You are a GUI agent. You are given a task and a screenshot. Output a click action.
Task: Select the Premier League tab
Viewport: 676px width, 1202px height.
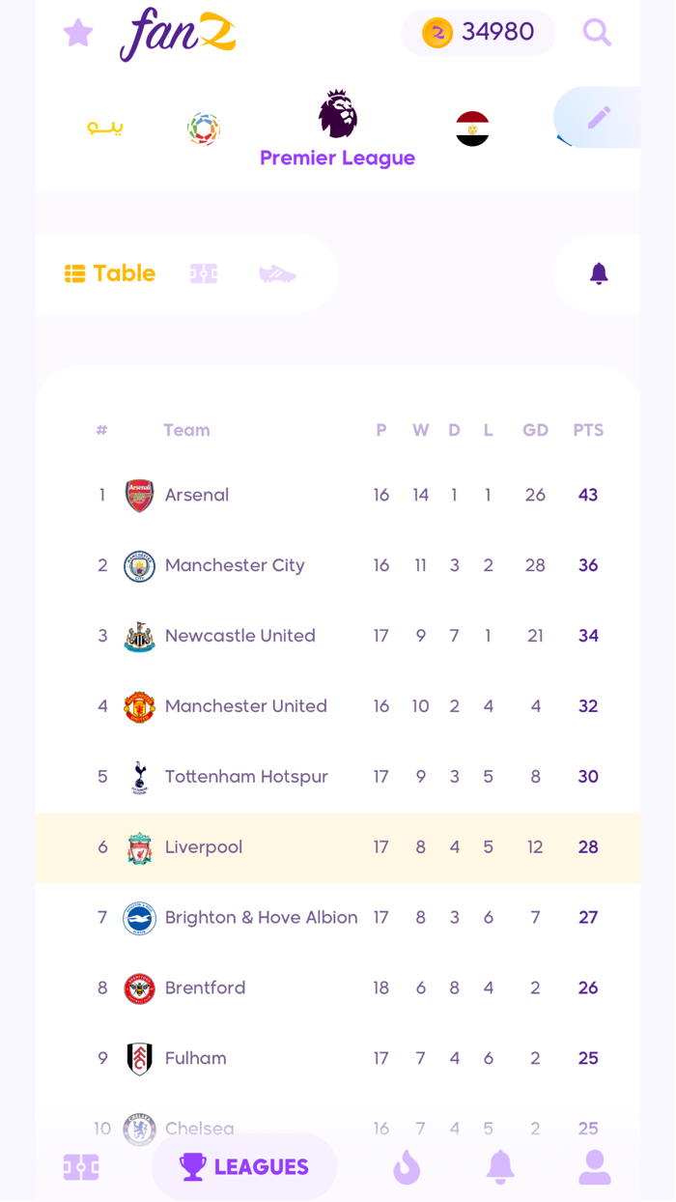click(337, 124)
